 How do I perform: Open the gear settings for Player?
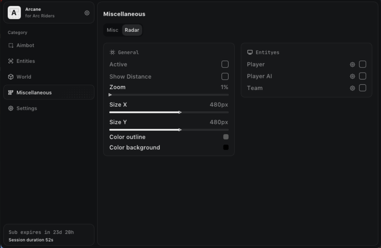[352, 64]
